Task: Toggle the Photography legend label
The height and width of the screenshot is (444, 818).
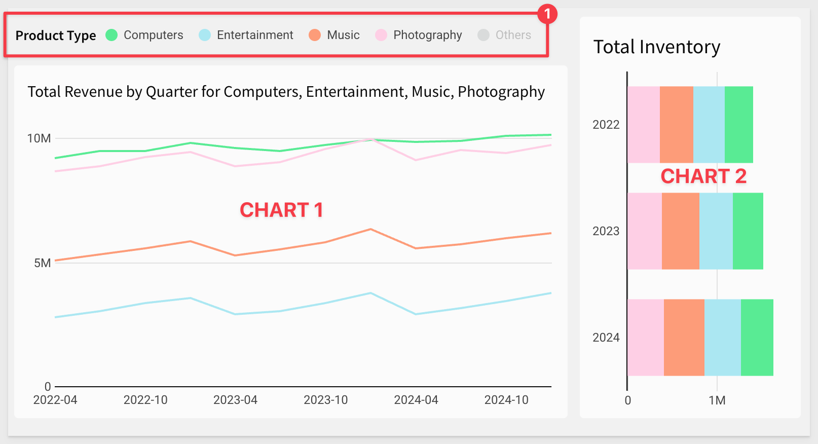Action: point(427,35)
